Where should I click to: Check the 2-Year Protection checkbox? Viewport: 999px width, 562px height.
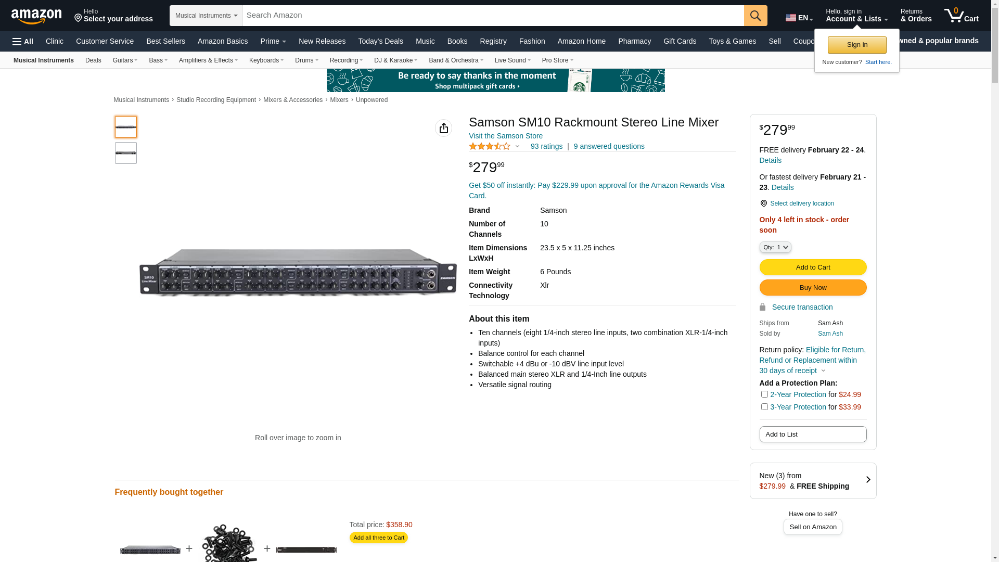[x=764, y=394]
